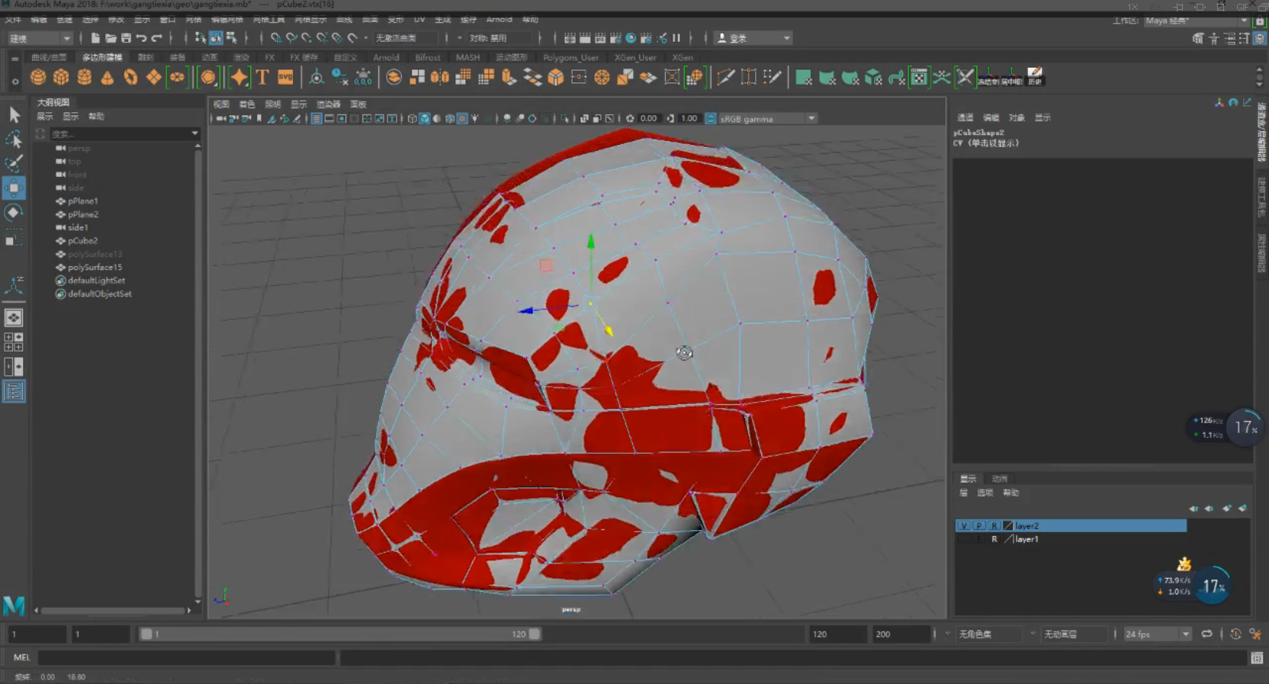Screen dimensions: 1269x684
Task: Click the Redo arrow icon
Action: (x=157, y=37)
